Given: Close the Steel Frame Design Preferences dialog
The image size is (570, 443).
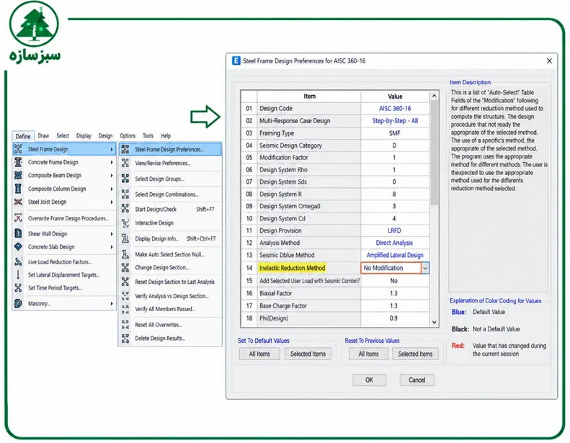Looking at the screenshot, I should pyautogui.click(x=549, y=61).
